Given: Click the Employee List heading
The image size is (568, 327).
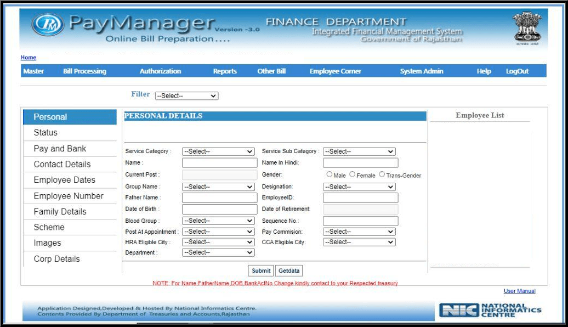Looking at the screenshot, I should pos(480,115).
